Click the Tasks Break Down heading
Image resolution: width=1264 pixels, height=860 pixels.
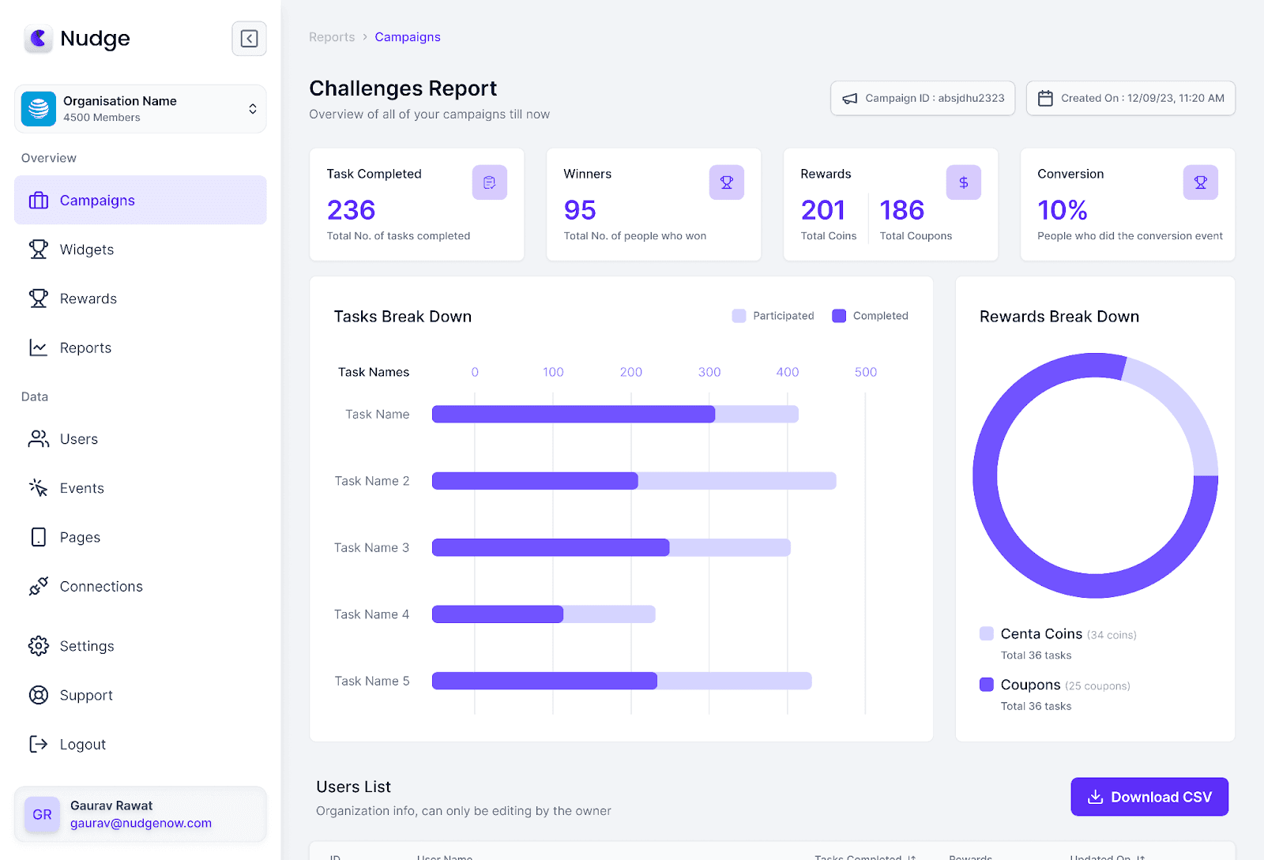(403, 317)
